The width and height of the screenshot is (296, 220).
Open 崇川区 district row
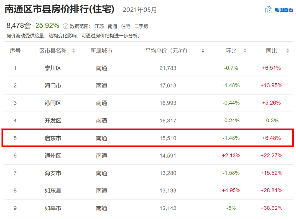point(53,68)
